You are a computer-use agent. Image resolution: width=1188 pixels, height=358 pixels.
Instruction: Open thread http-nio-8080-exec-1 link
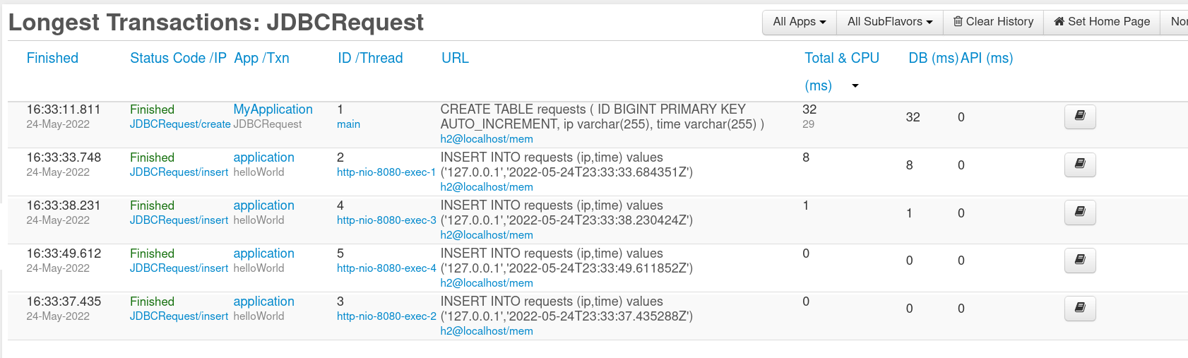coord(386,172)
